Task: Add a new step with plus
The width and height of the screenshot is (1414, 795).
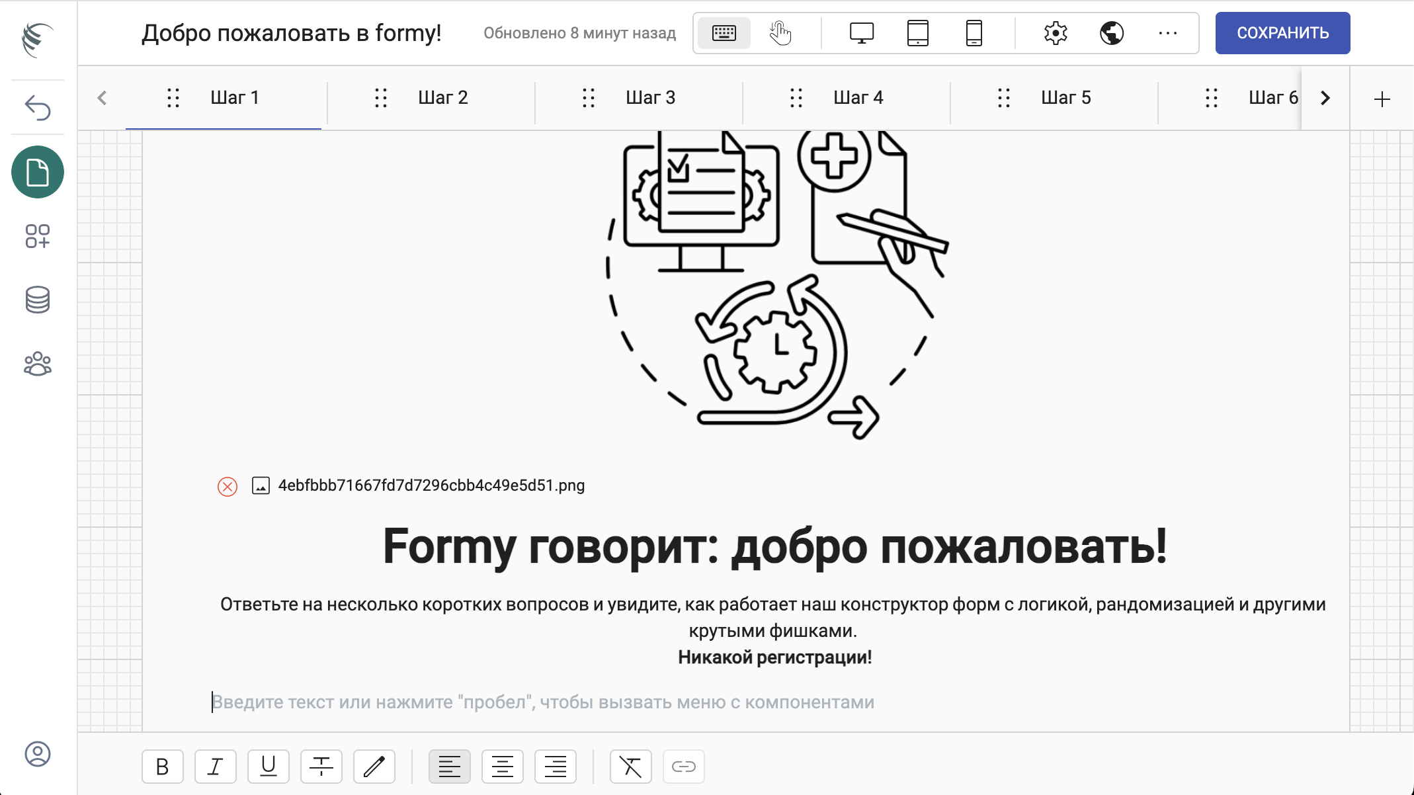Action: (1382, 99)
